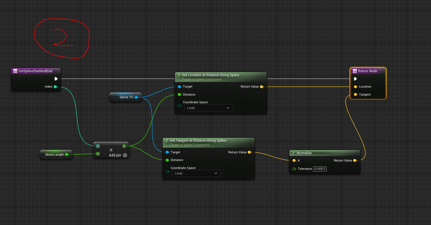Click the Return Value pin on Get Tangent node

pyautogui.click(x=249, y=152)
